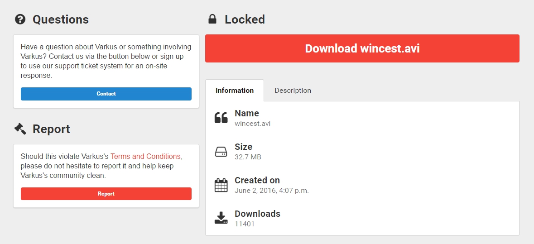Viewport: 534px width, 244px height.
Task: Click the red Download wincest.avi button
Action: [362, 48]
